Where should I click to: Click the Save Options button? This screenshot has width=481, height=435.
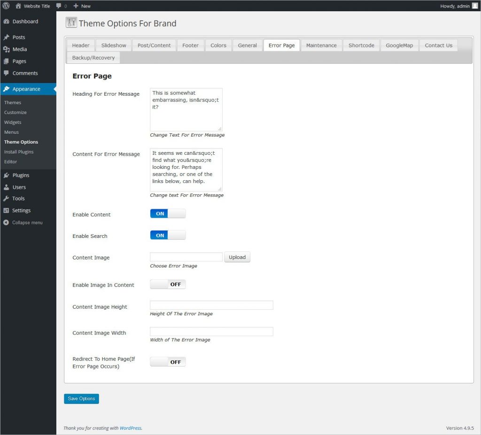(x=81, y=398)
